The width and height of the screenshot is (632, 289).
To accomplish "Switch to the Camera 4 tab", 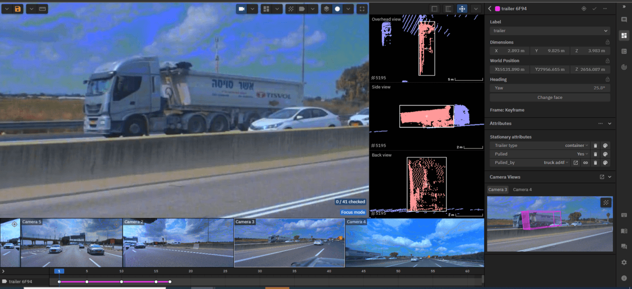I will click(522, 190).
